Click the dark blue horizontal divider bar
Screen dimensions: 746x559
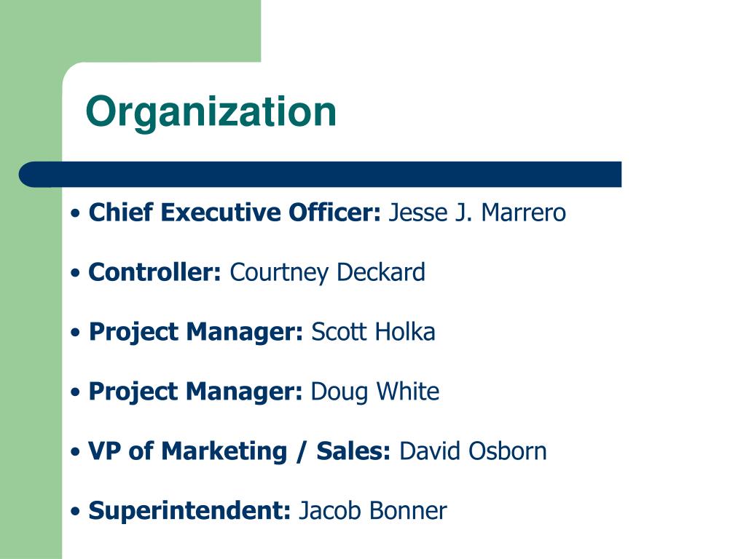321,175
